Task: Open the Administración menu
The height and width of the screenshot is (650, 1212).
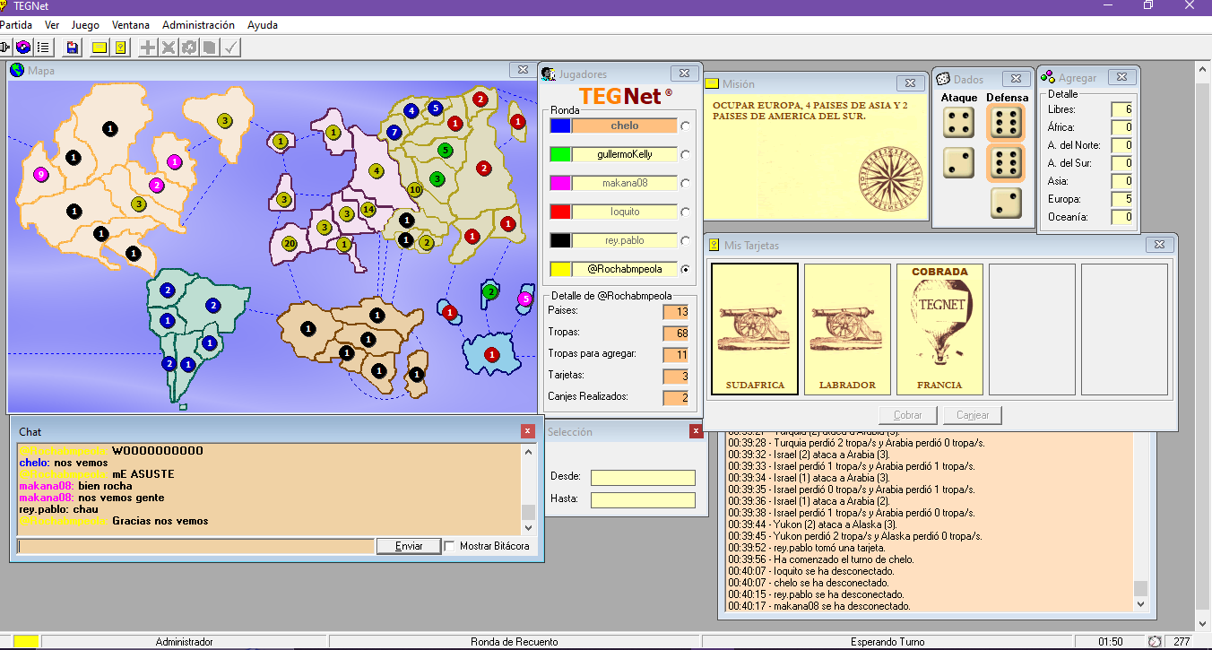Action: tap(198, 25)
